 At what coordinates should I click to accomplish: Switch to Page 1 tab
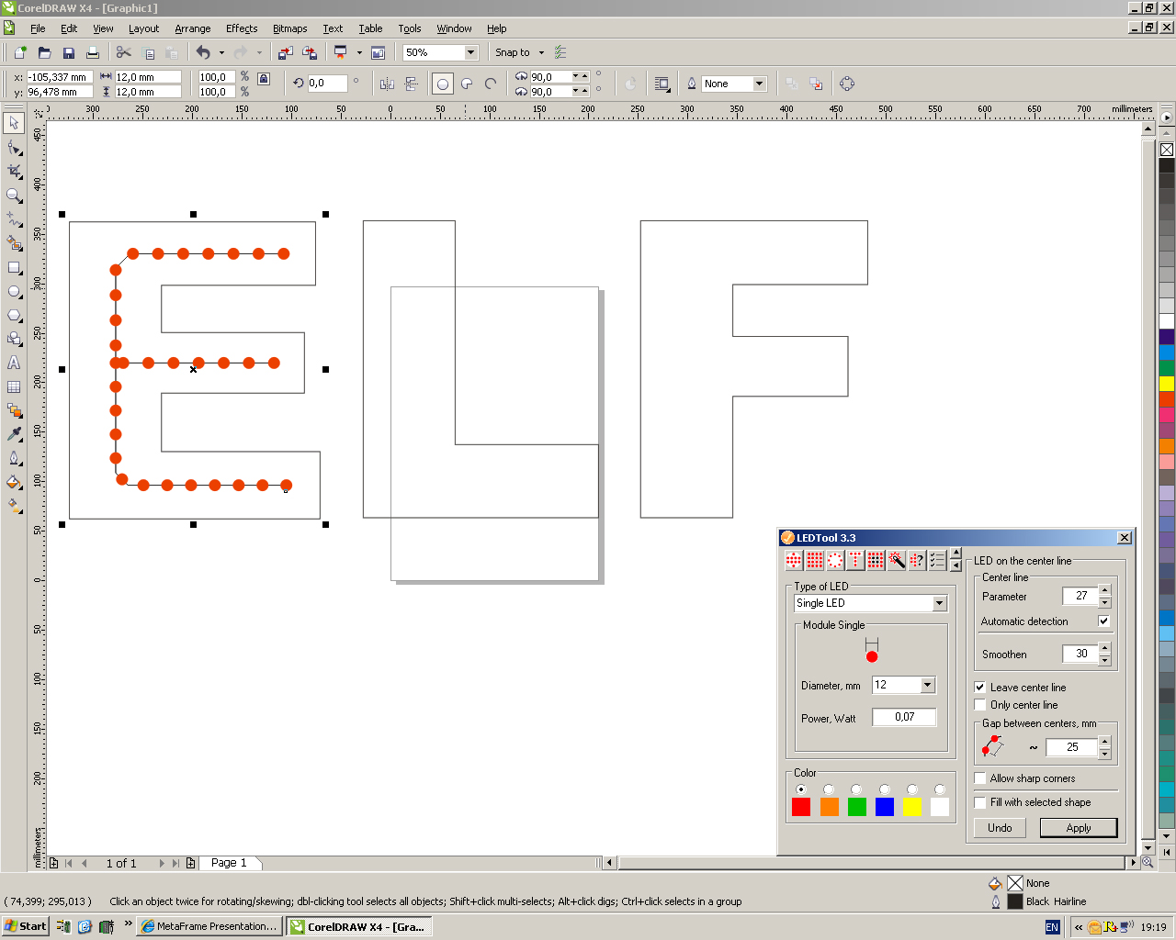(229, 863)
